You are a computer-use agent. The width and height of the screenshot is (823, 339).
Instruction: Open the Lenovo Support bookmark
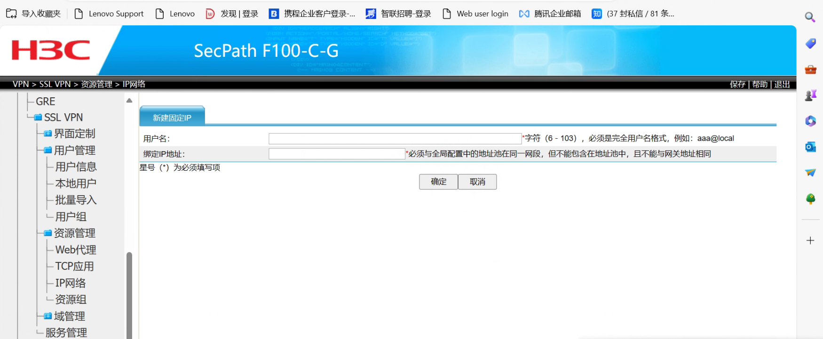tap(109, 14)
